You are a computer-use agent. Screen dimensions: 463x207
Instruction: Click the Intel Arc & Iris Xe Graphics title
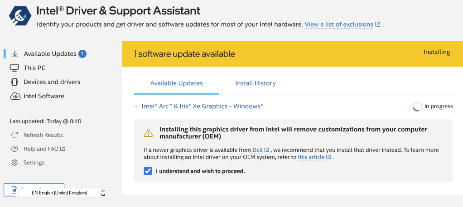(202, 106)
